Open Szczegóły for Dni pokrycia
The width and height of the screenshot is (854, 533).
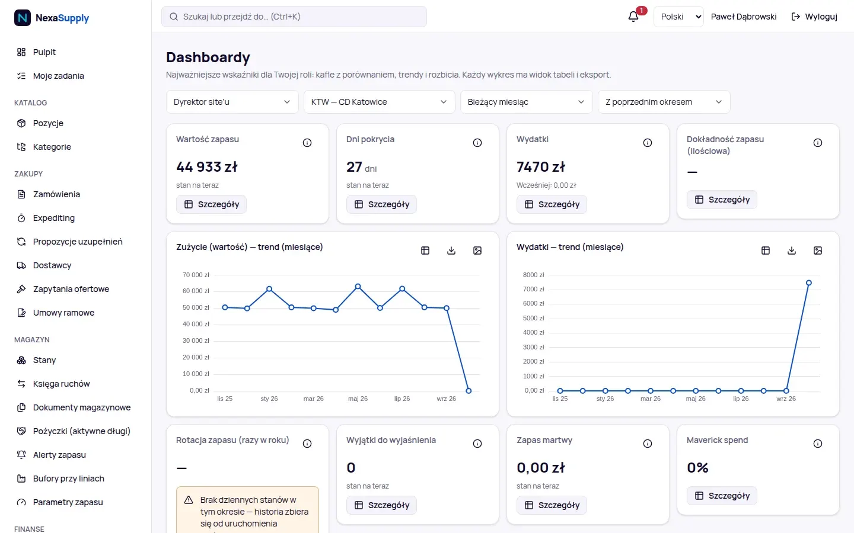[x=382, y=204]
